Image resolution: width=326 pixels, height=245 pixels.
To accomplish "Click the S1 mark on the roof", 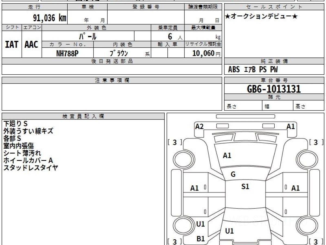I will pos(245,187).
